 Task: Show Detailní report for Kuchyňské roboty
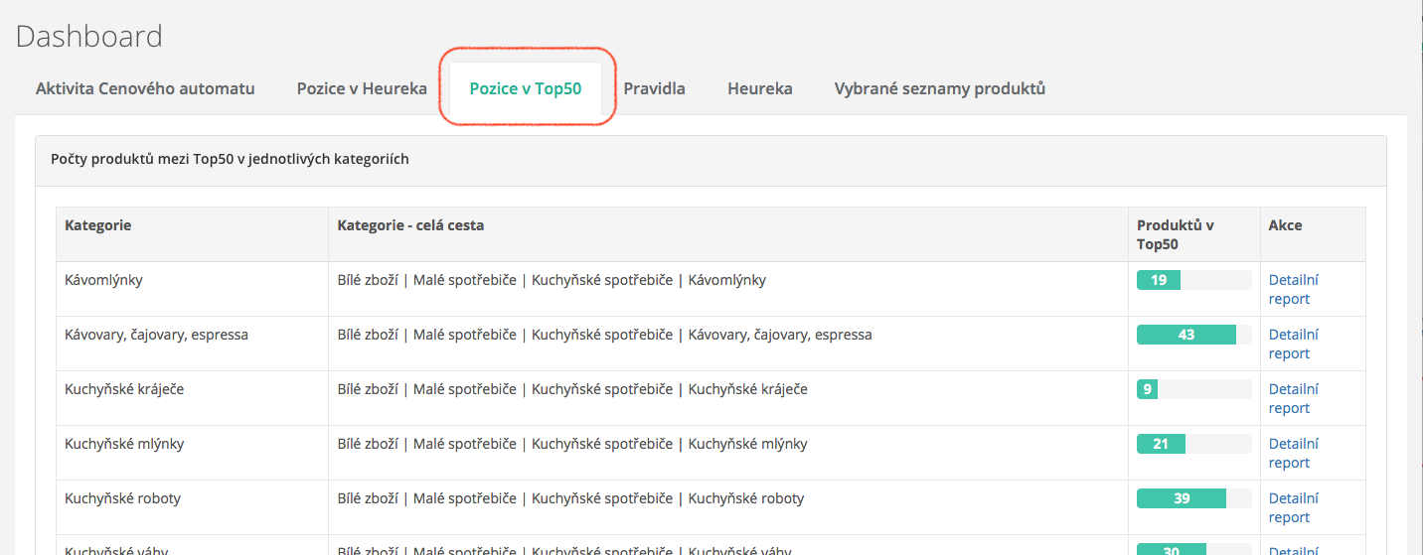pyautogui.click(x=1293, y=507)
